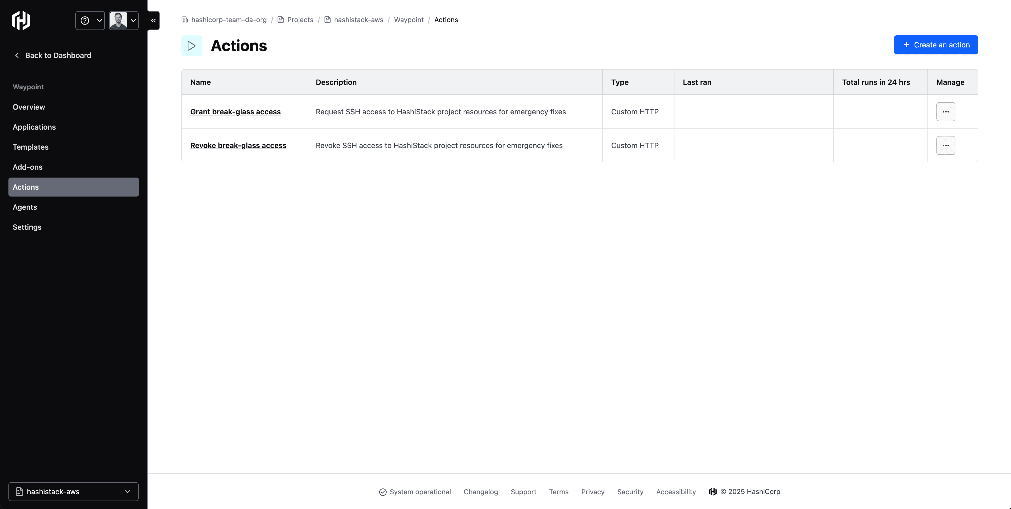1011x509 pixels.
Task: Select Agents in the sidebar navigation
Action: click(25, 207)
